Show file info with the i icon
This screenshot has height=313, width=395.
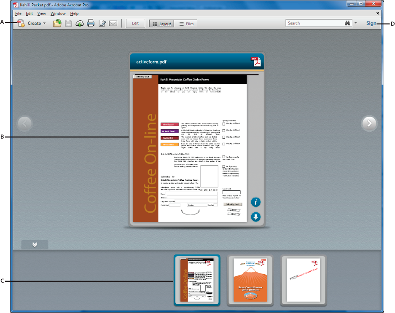(256, 202)
